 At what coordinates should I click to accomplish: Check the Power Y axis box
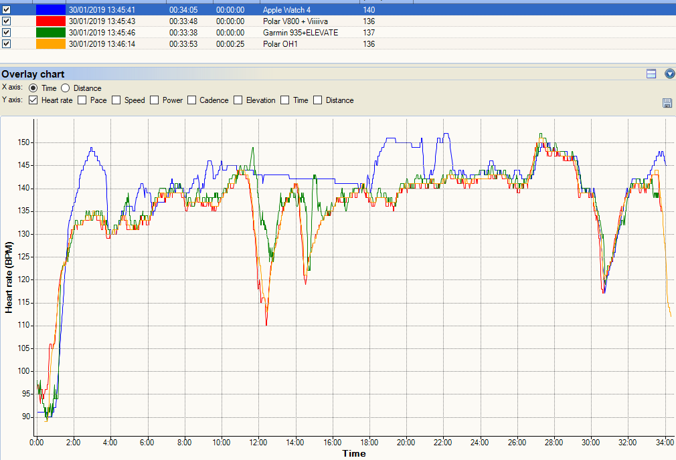click(155, 100)
